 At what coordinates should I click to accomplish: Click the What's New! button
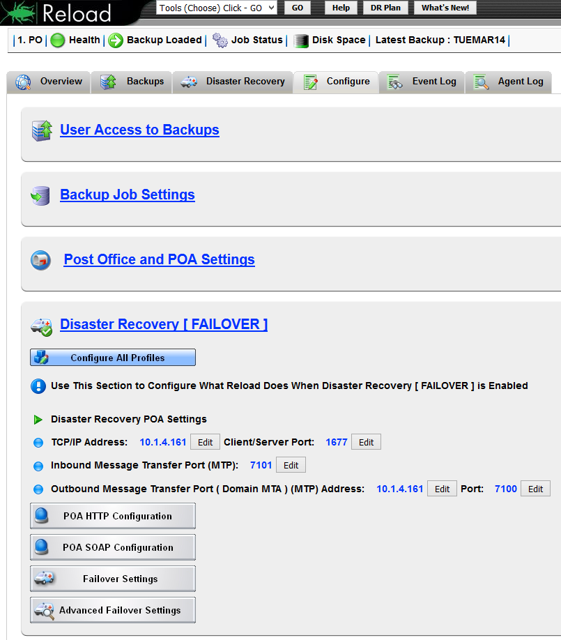pyautogui.click(x=445, y=8)
